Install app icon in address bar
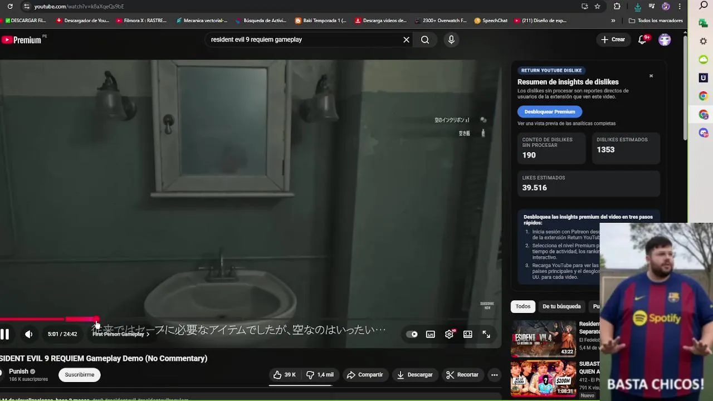Screen dimensions: 713x401 [x=584, y=6]
